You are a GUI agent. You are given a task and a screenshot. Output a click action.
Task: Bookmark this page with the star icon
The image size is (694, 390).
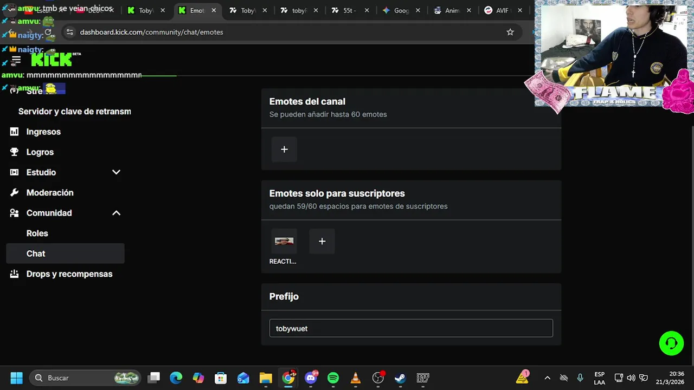click(510, 32)
